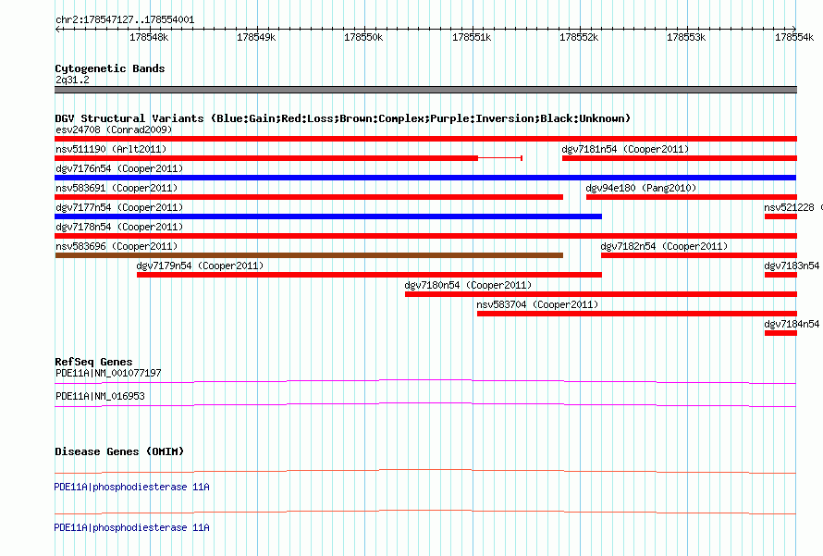The width and height of the screenshot is (823, 556).
Task: Click the chr2:178547127..178554001 coordinate label
Action: (x=125, y=20)
